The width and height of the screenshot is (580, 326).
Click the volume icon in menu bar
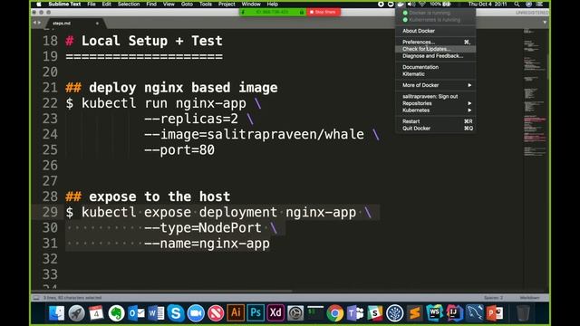click(x=411, y=4)
